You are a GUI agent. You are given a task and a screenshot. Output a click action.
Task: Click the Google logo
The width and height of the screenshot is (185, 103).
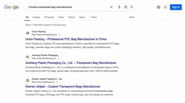(12, 7)
